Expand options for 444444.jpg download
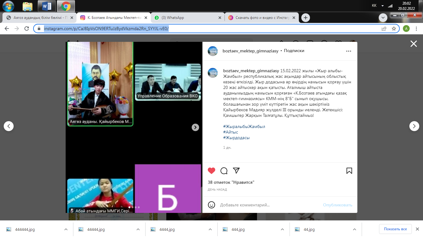This screenshot has width=423, height=238. (66, 230)
